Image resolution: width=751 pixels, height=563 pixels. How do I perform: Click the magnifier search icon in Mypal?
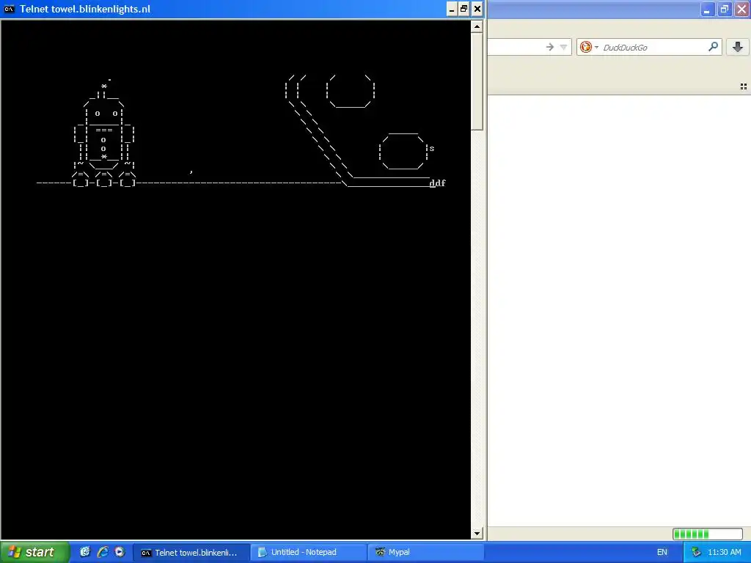coord(713,46)
